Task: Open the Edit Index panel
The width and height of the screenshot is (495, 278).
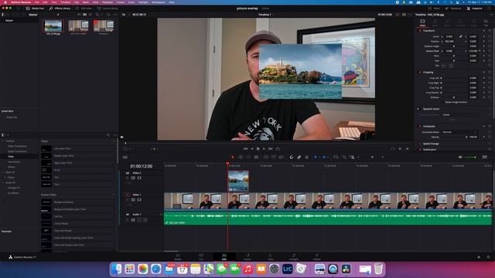Action: (x=84, y=8)
